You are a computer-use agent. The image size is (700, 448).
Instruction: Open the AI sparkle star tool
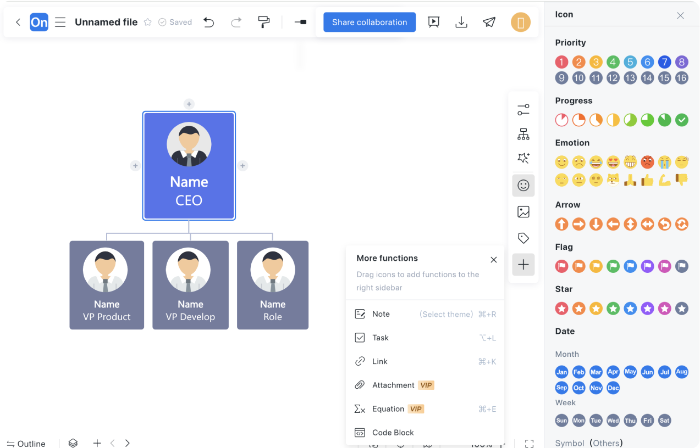[523, 159]
